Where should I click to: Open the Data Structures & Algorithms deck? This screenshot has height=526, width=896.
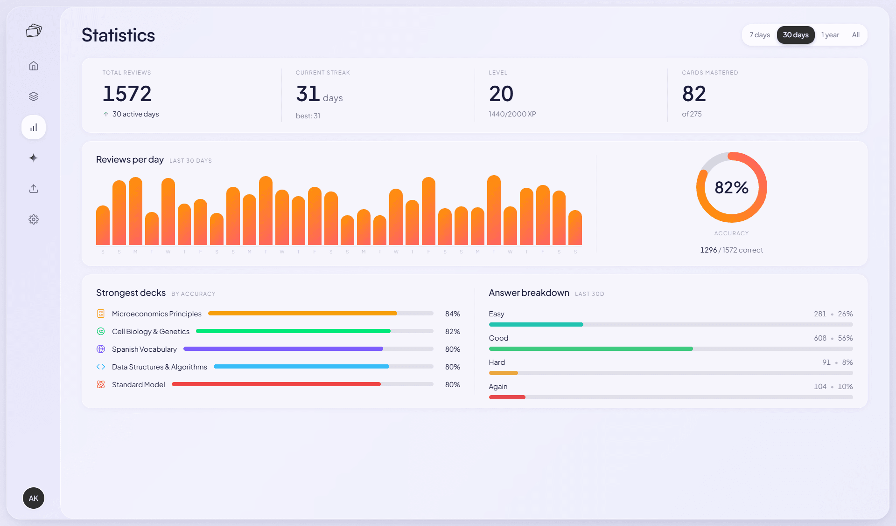point(160,367)
